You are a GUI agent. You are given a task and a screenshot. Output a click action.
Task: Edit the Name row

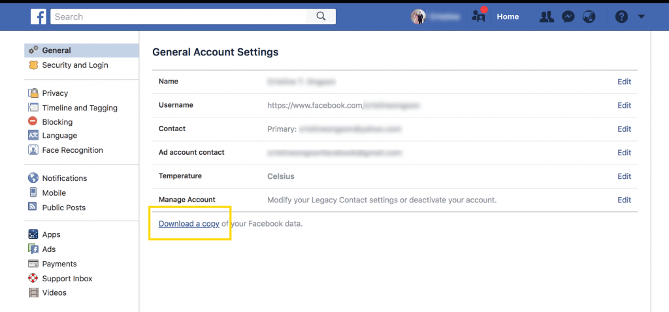point(624,82)
